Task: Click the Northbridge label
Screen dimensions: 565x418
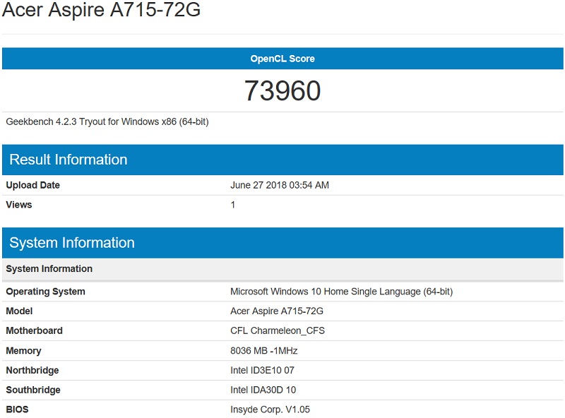Action: (x=32, y=371)
